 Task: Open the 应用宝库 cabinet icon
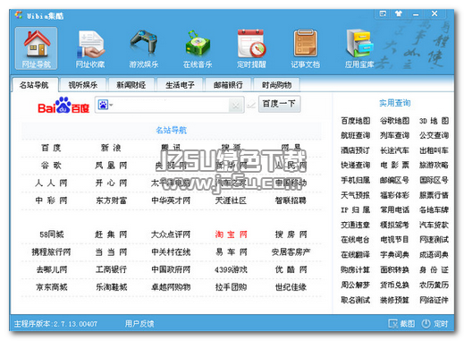point(359,48)
